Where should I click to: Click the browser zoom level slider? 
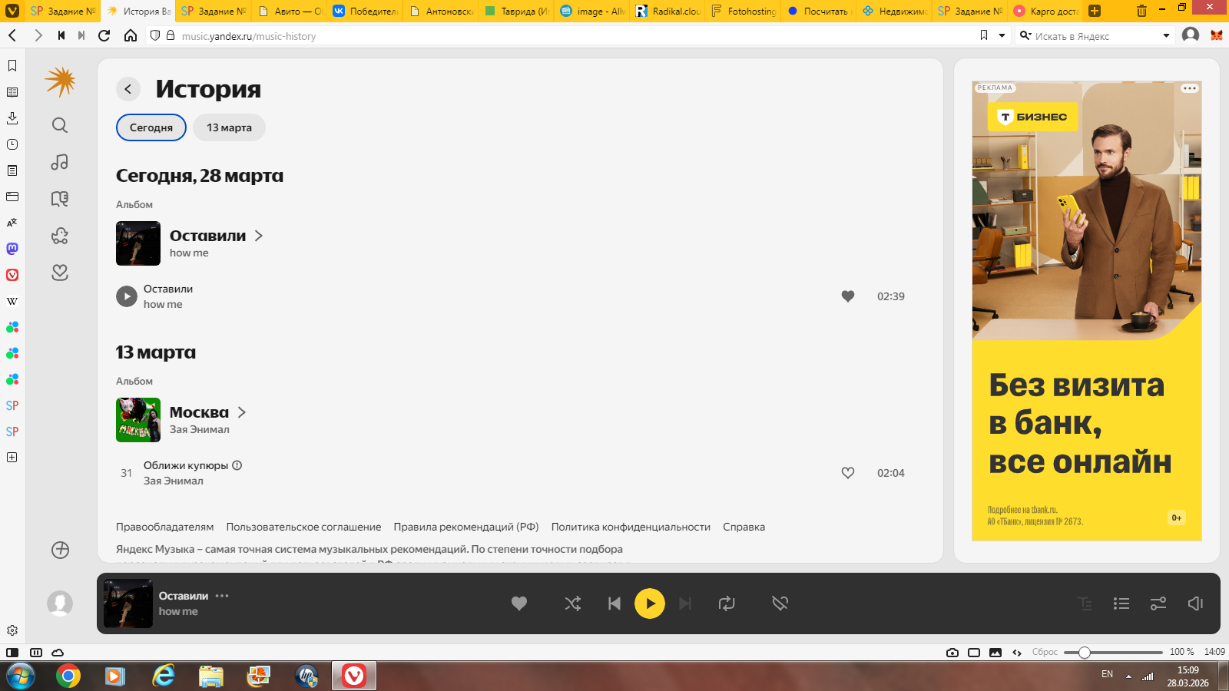[1085, 653]
